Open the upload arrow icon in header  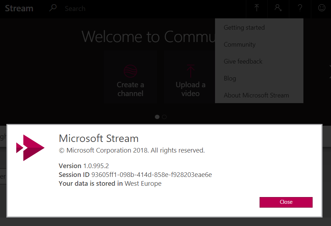pyautogui.click(x=257, y=8)
